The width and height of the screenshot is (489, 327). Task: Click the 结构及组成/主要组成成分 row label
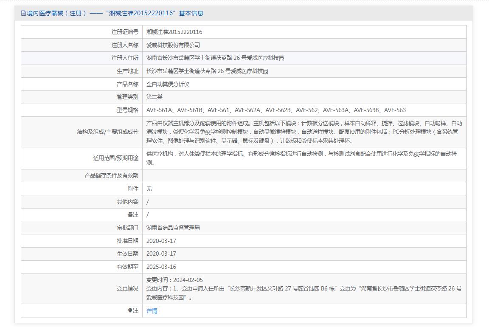107,132
